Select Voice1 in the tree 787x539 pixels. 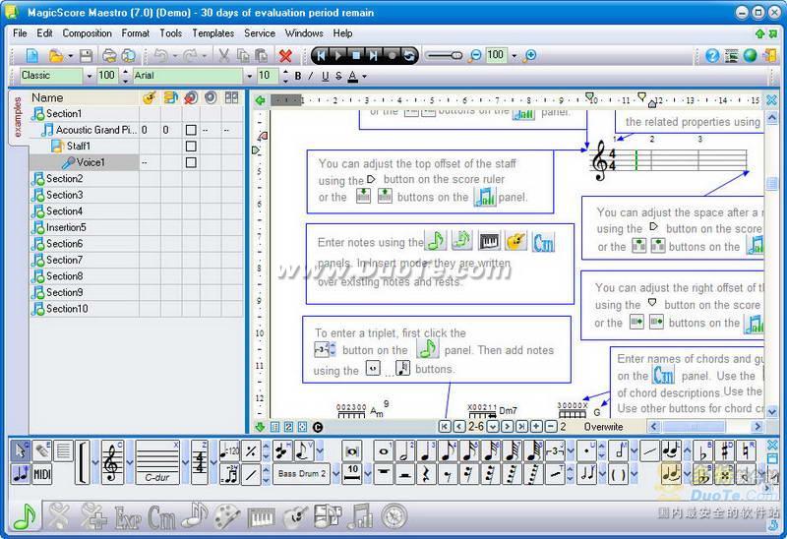[91, 162]
